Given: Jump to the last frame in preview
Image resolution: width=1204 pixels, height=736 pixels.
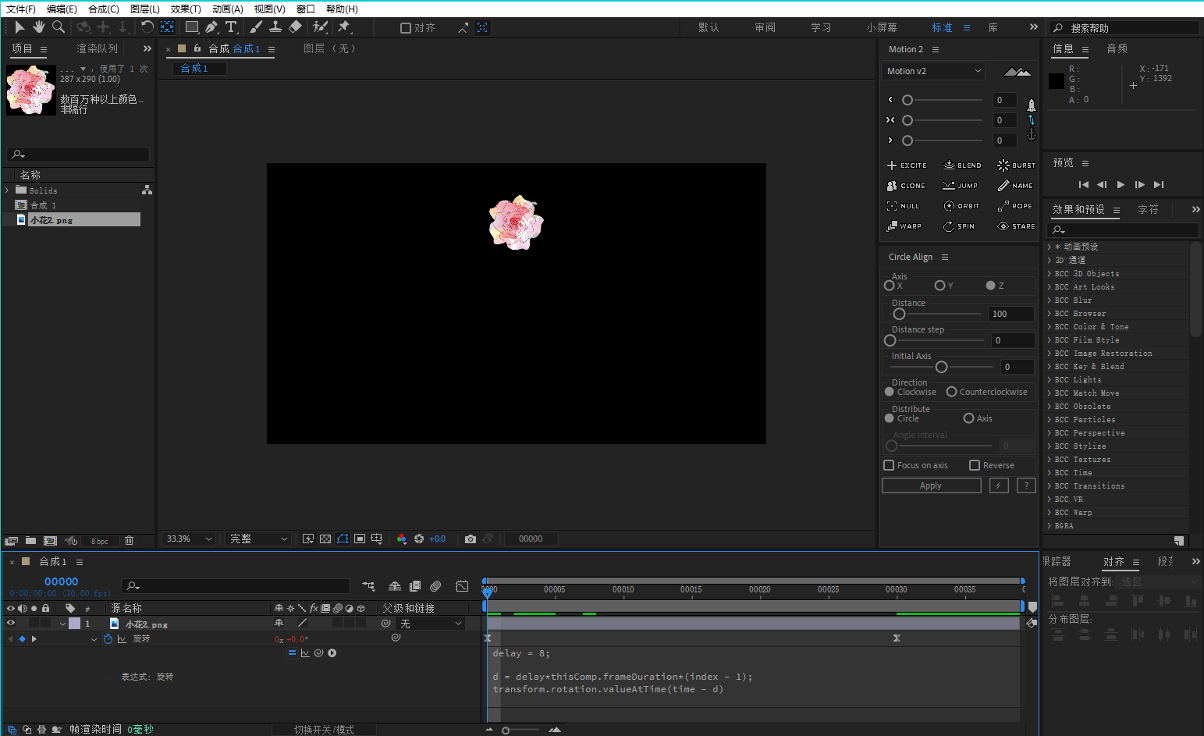Looking at the screenshot, I should click(1159, 185).
